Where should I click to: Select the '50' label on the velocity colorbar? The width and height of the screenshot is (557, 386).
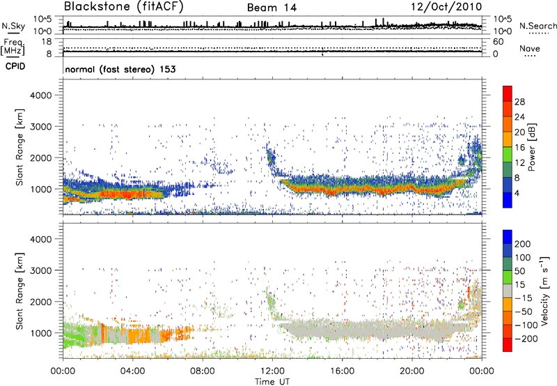click(x=520, y=271)
